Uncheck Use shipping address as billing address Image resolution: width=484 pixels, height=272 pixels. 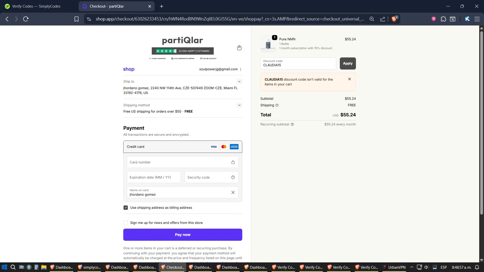tap(126, 208)
